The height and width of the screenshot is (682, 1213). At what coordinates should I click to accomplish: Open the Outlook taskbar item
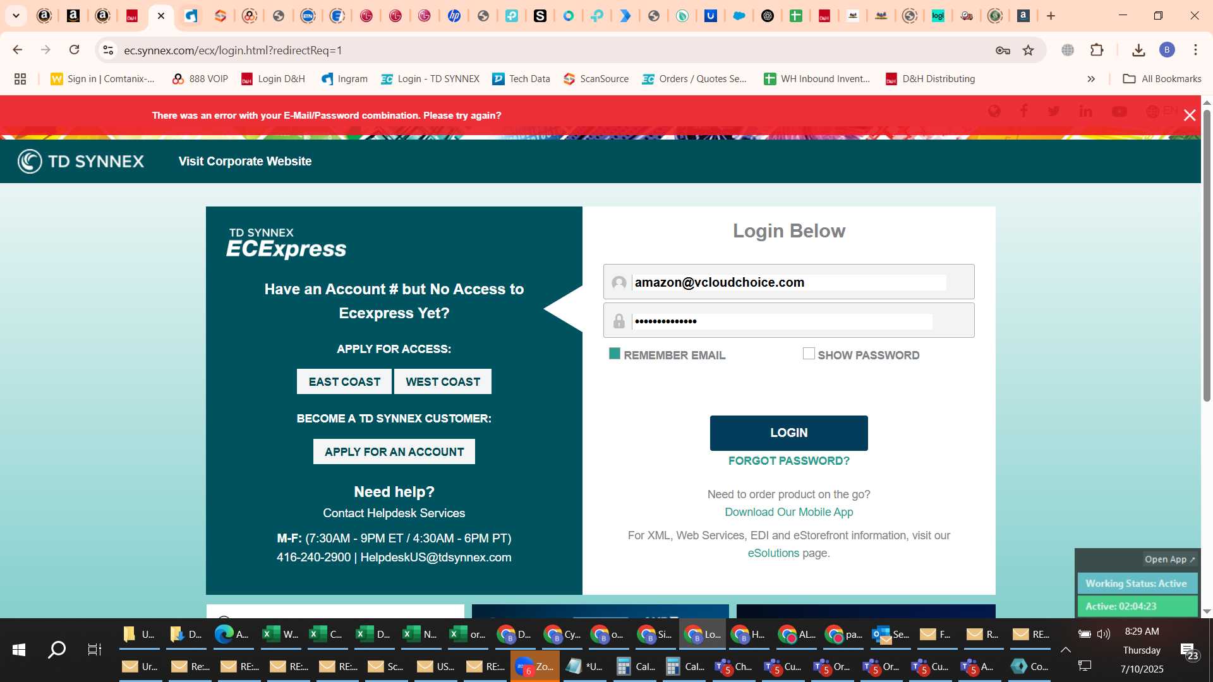pyautogui.click(x=890, y=634)
